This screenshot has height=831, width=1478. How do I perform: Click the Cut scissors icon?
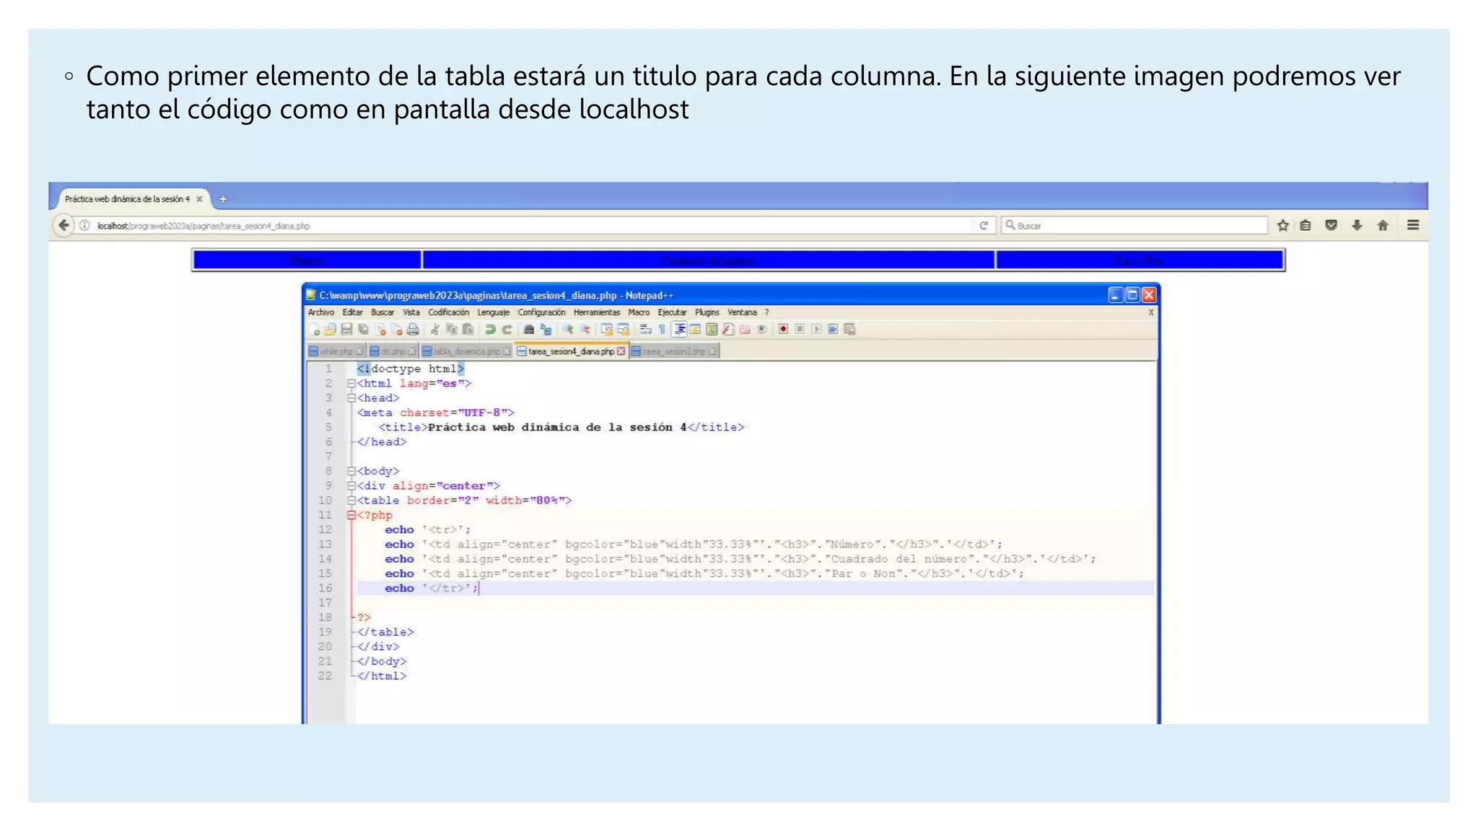pyautogui.click(x=434, y=330)
